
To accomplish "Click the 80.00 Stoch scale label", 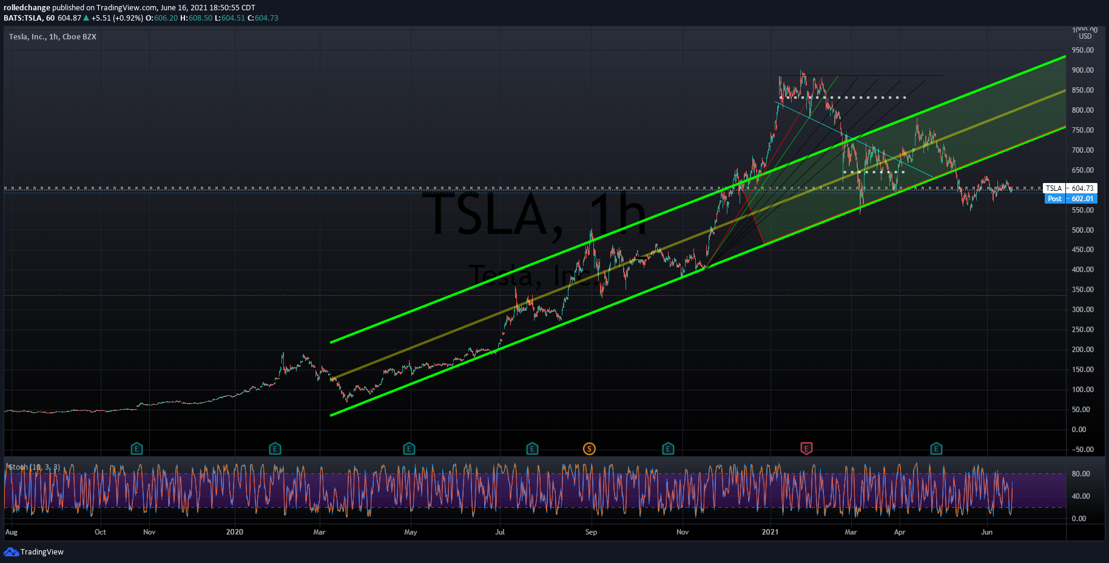I will (1081, 474).
